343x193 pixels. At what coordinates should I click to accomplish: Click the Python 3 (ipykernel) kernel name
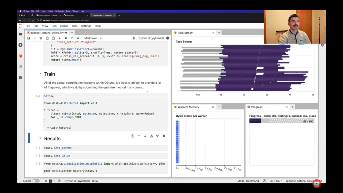point(151,38)
